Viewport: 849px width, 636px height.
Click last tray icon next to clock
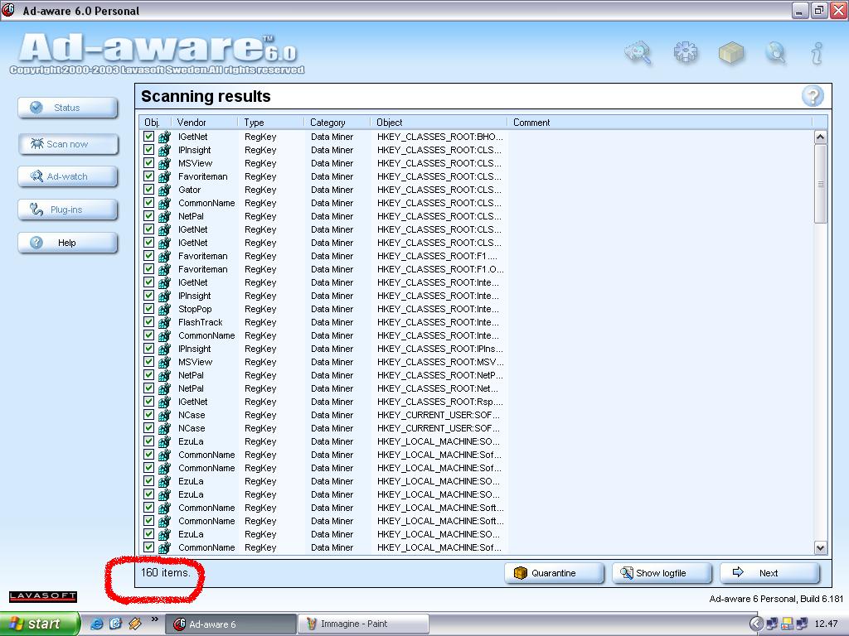802,624
